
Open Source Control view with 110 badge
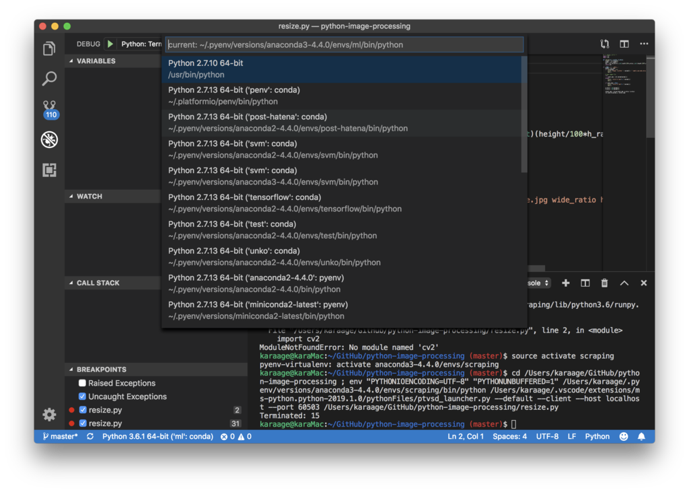50,109
